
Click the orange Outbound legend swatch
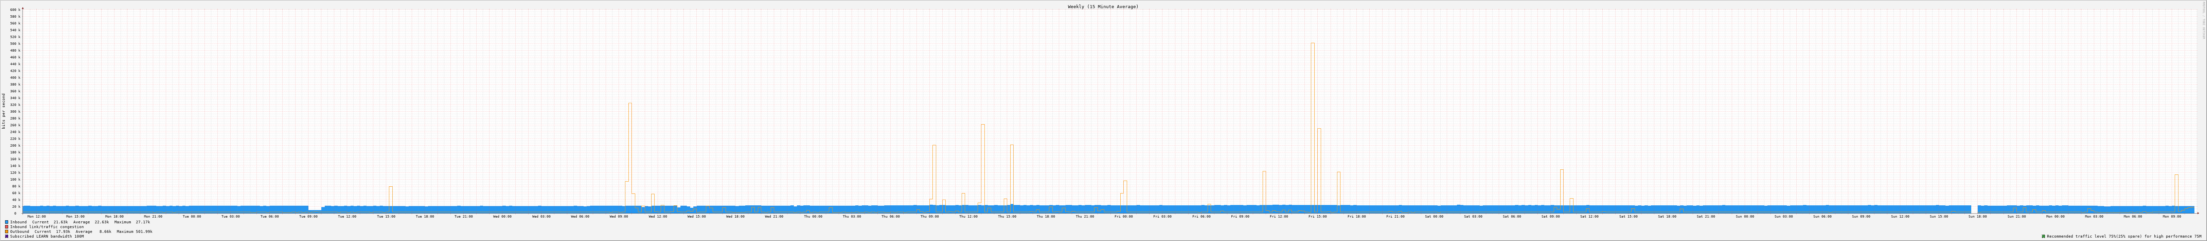(7, 231)
